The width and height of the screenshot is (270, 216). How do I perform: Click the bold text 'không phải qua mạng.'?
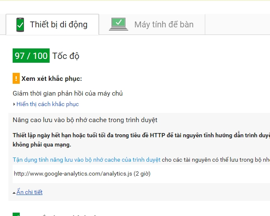pos(42,144)
